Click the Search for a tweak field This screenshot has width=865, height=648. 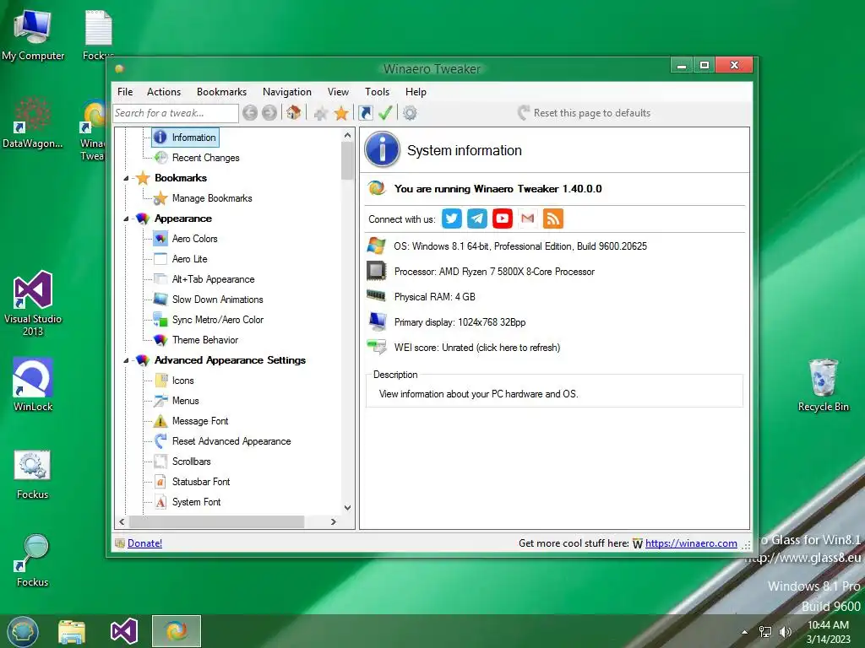[x=176, y=113]
